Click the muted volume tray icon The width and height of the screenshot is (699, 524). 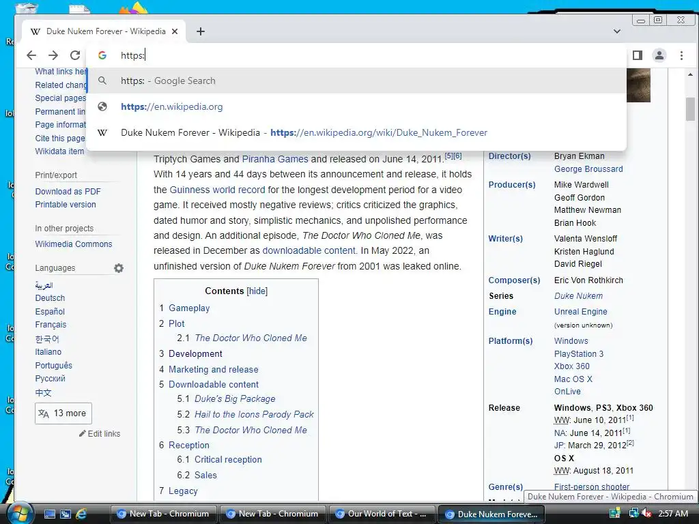tap(647, 514)
